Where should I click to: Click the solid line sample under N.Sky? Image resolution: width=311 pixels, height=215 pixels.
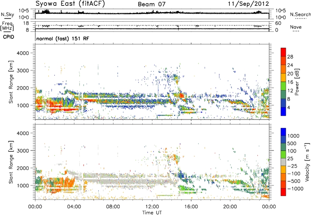pyautogui.click(x=7, y=19)
